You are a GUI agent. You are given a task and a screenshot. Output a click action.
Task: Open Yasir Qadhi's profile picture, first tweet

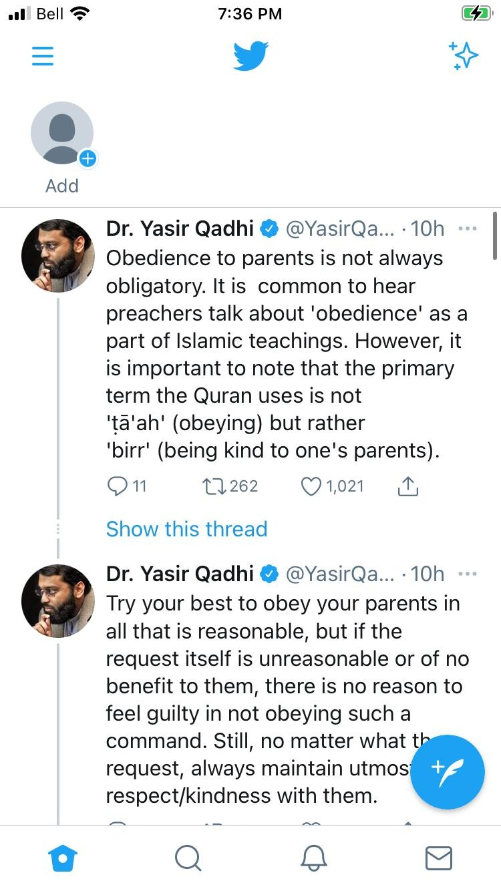click(x=58, y=256)
